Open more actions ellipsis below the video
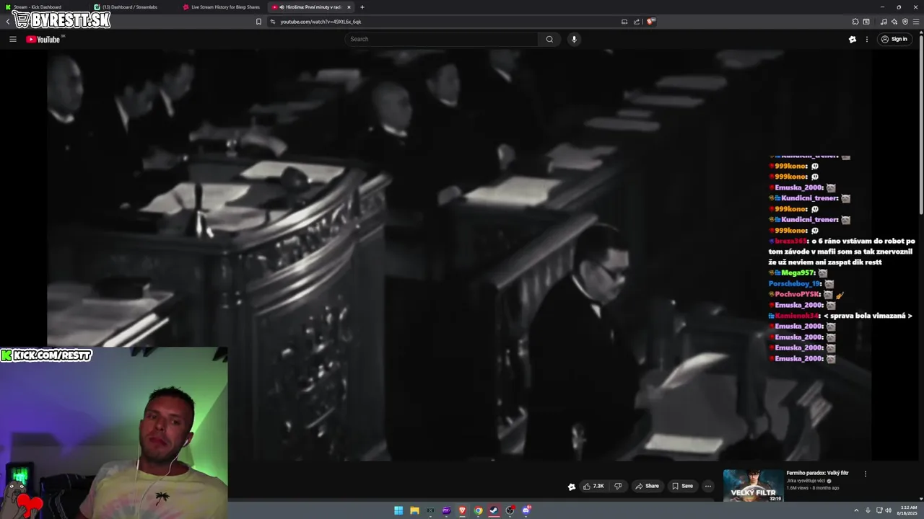The image size is (924, 519). point(708,486)
